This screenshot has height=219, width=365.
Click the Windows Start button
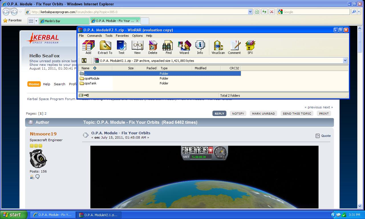14,215
